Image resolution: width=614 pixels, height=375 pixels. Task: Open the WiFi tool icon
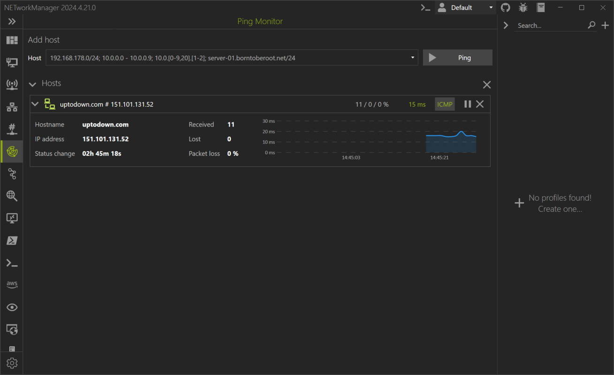[12, 85]
